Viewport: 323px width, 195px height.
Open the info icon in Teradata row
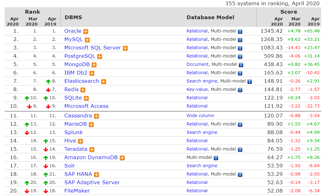[x=240, y=150]
